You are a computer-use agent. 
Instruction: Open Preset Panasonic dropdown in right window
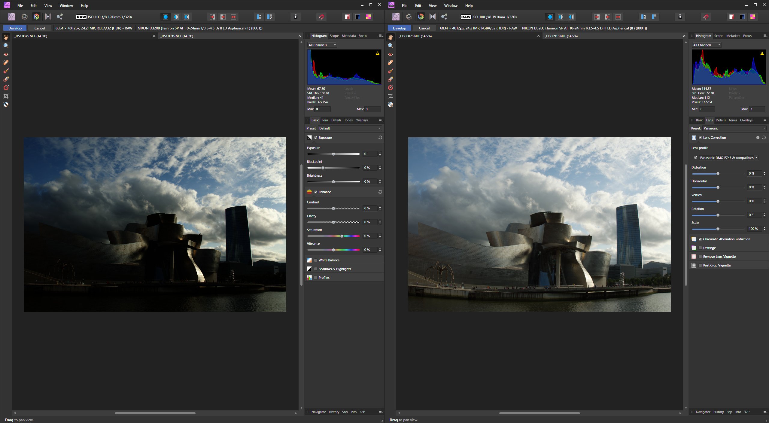coord(734,128)
